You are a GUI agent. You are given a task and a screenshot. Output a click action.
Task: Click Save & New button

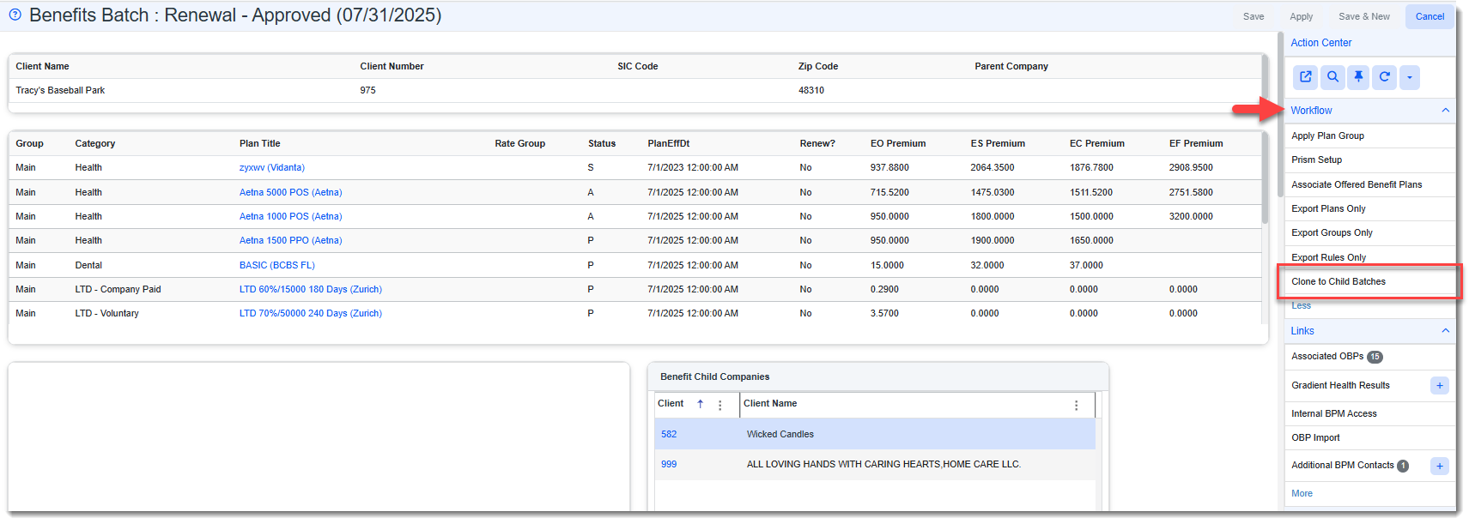[x=1363, y=16]
